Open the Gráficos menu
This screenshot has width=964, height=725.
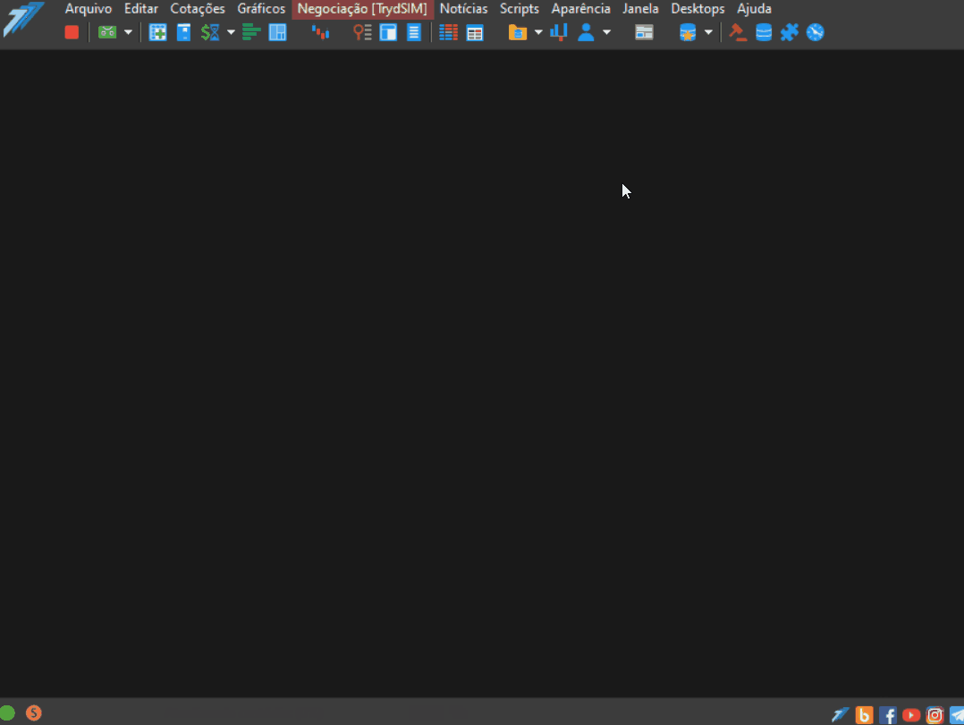coord(261,9)
